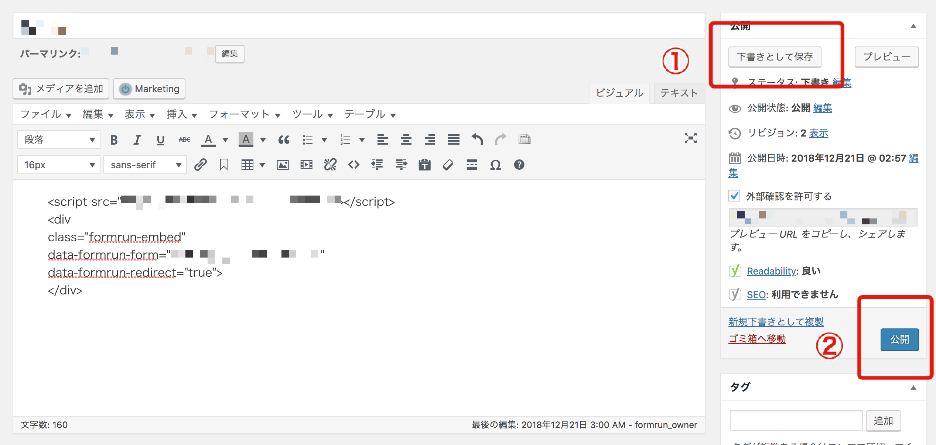Clear formatting with the eraser icon

point(448,165)
